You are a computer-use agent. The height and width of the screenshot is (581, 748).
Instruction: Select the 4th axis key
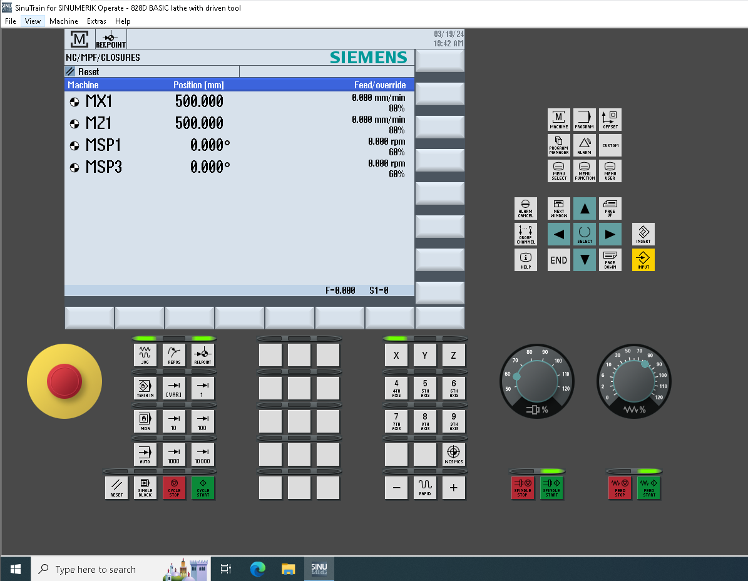396,388
